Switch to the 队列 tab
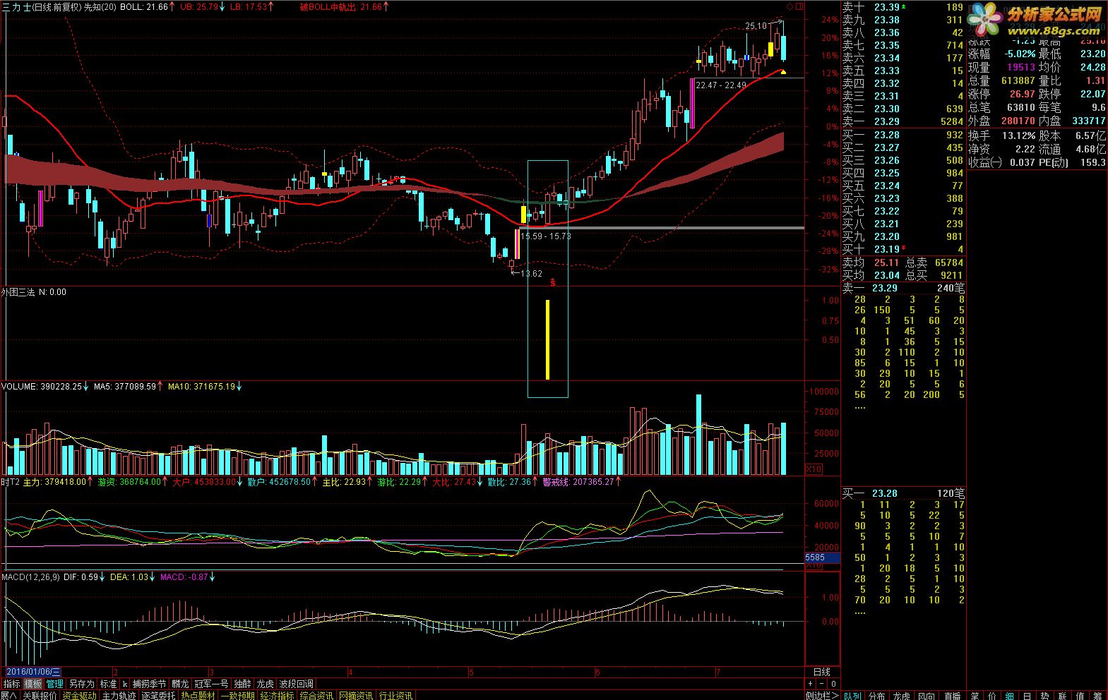Image resolution: width=1108 pixels, height=700 pixels. [x=853, y=696]
